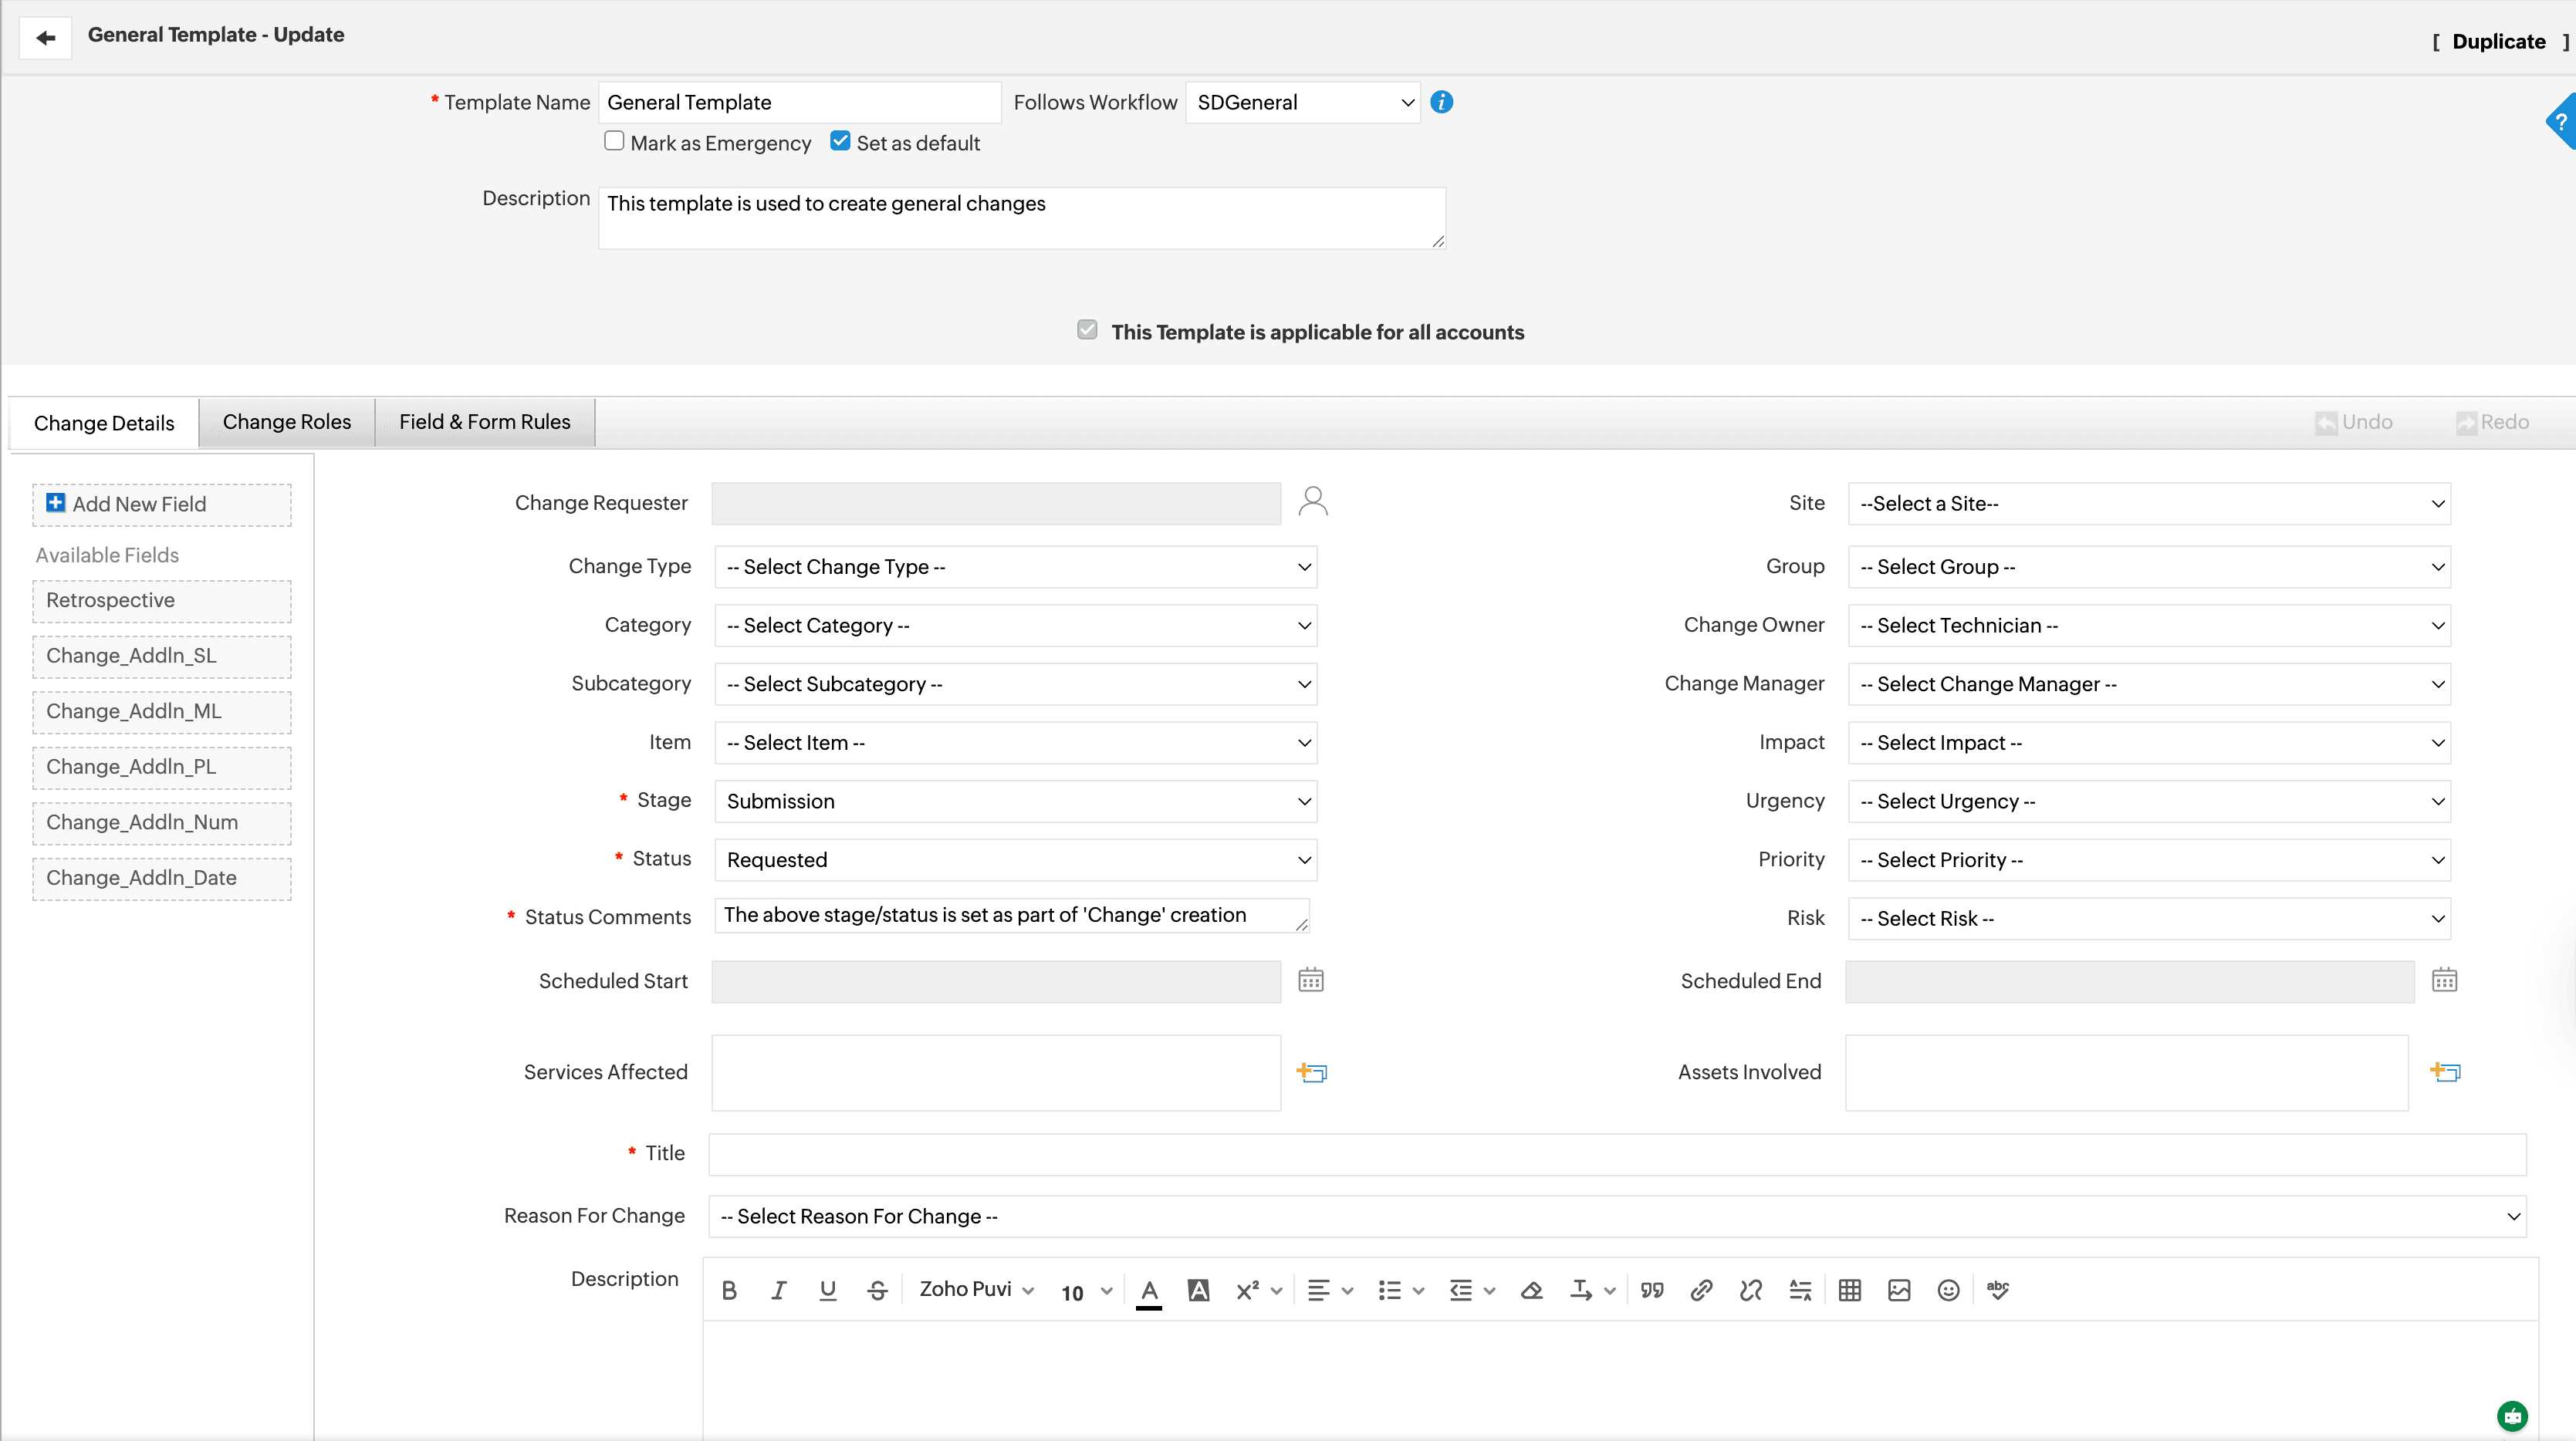Open the green chatbot assistant icon

click(2512, 1415)
